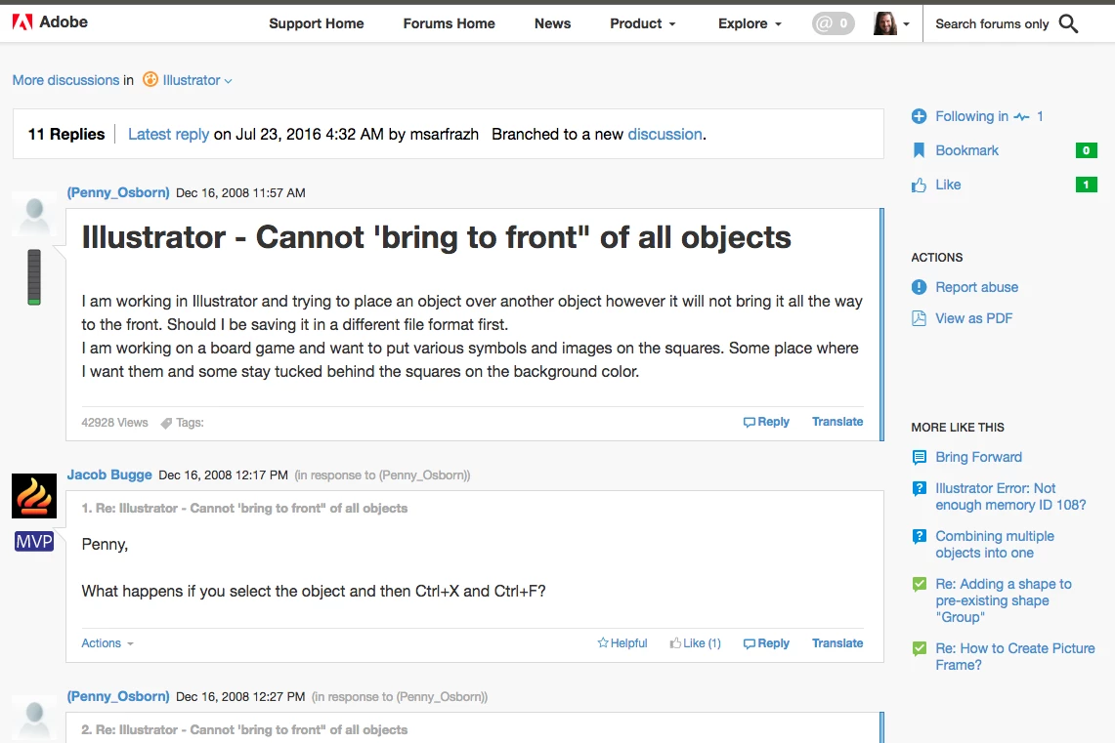Screen dimensions: 1115x743
Task: Click the bookmark count badge showing 0
Action: [1086, 150]
